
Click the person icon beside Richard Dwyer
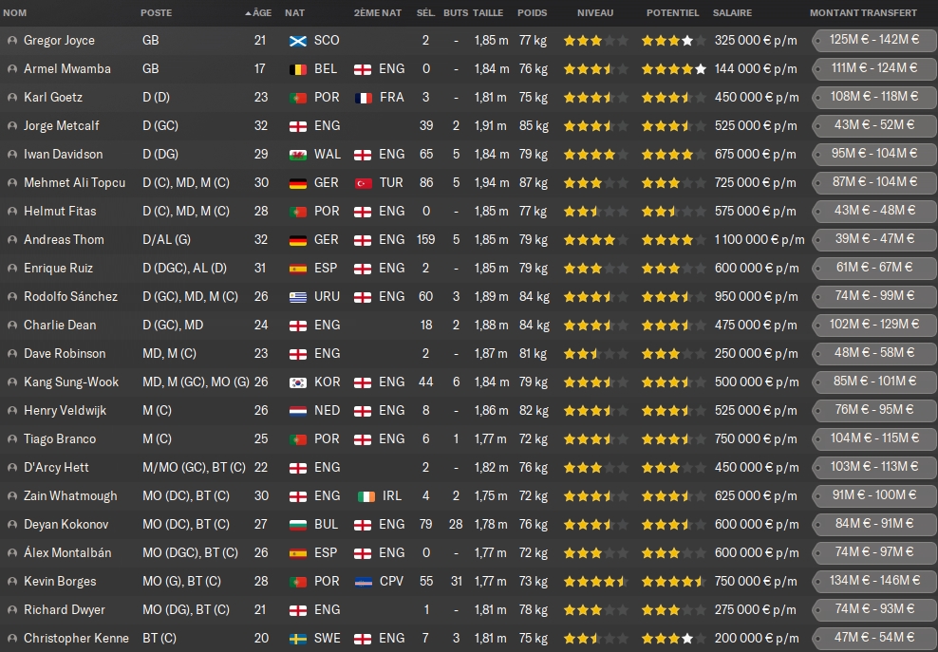[x=12, y=610]
